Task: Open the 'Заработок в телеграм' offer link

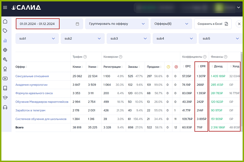Action: tap(30, 110)
